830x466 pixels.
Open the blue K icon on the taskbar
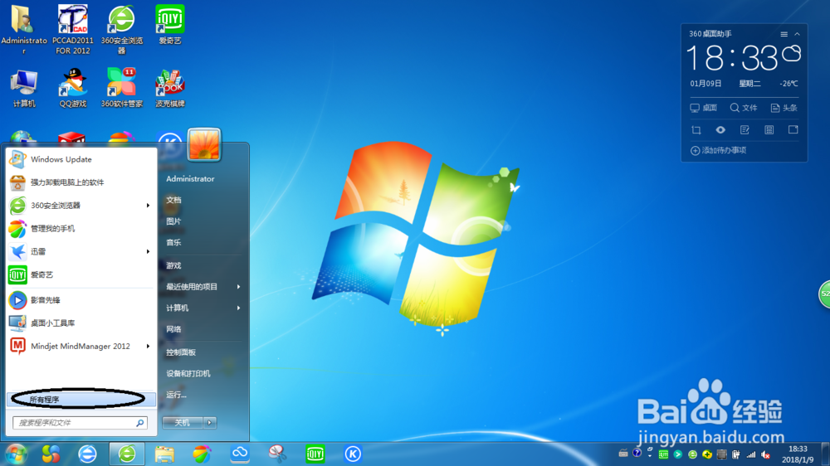[353, 454]
